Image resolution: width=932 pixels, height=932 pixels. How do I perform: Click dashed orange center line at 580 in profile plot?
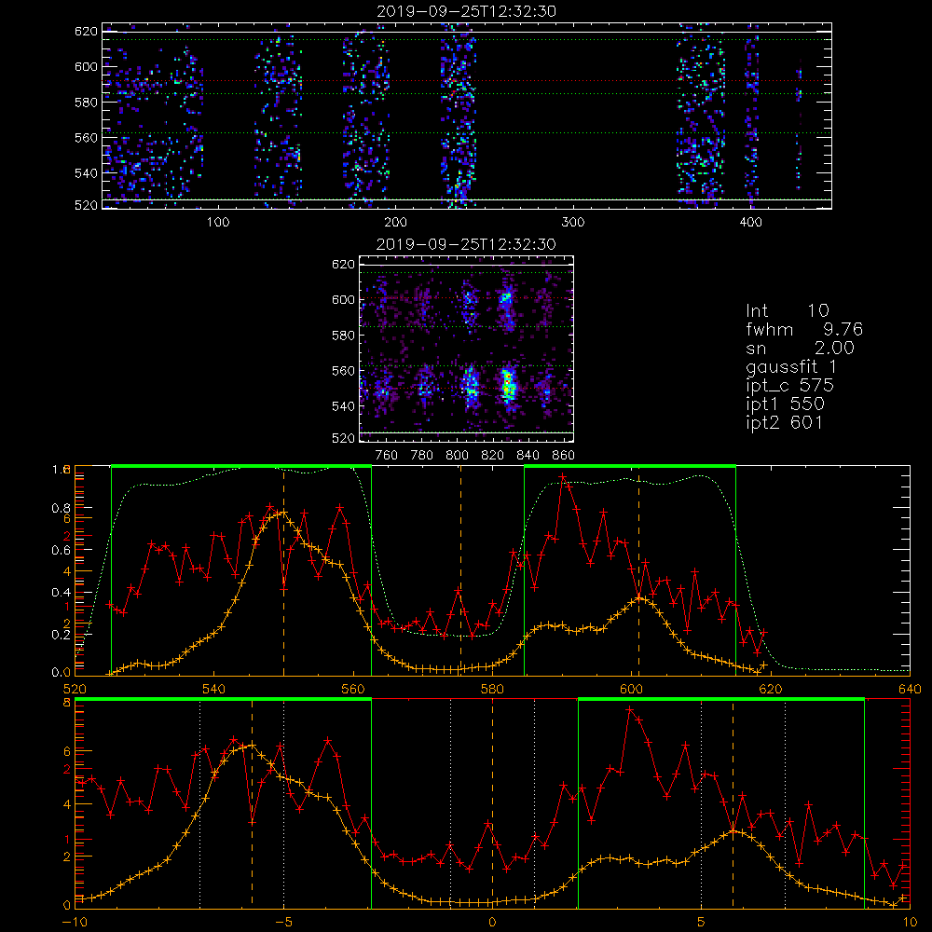pyautogui.click(x=460, y=570)
